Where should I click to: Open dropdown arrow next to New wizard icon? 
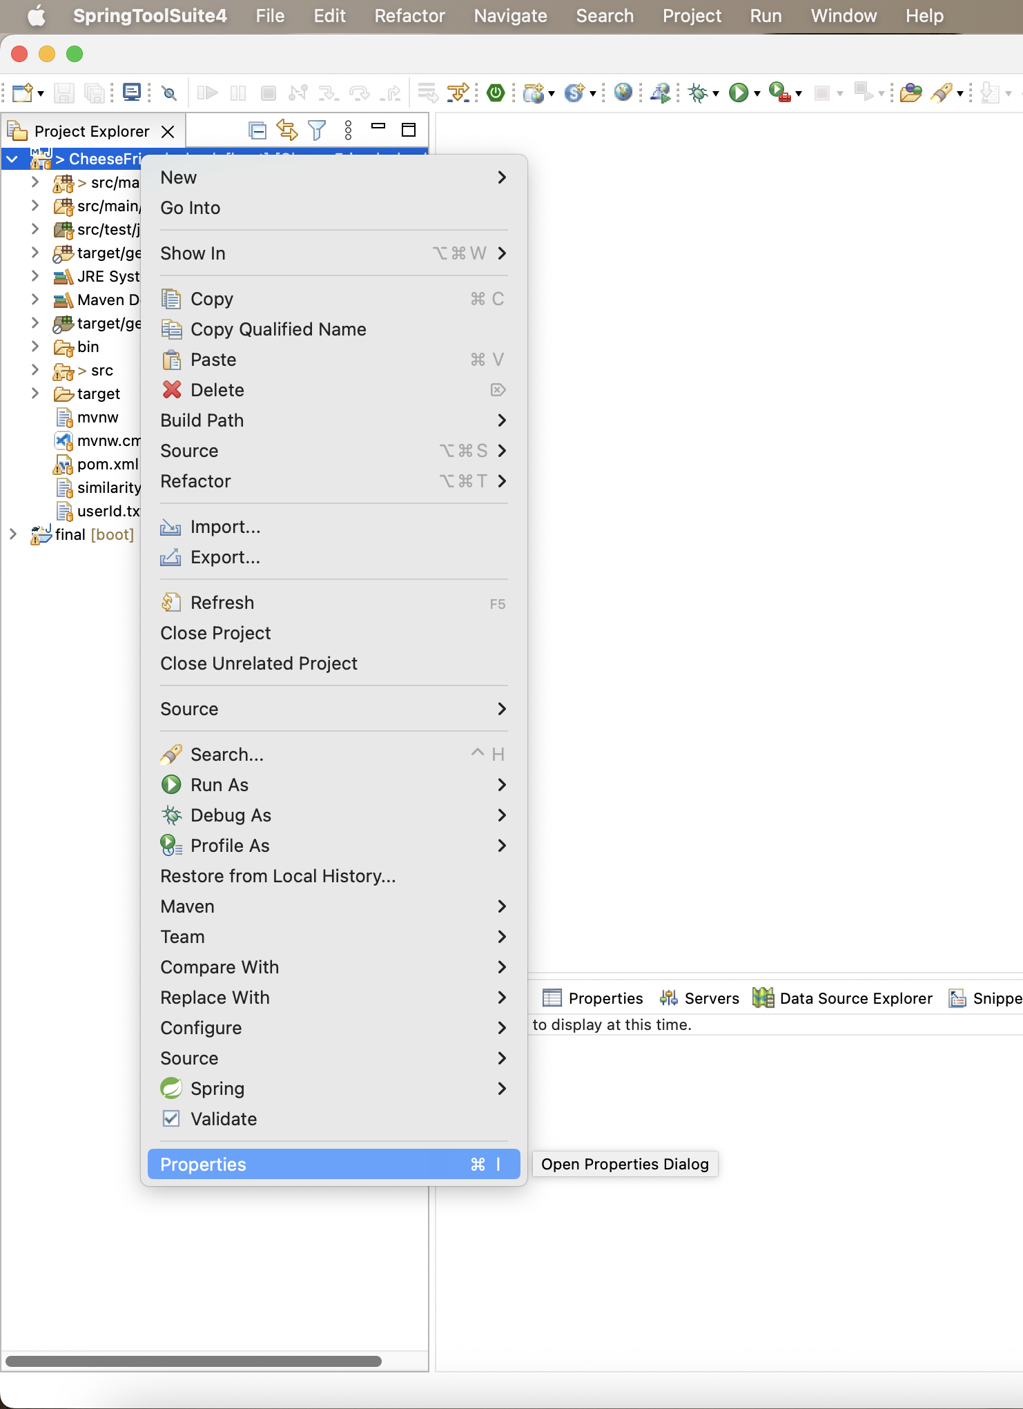click(x=41, y=94)
